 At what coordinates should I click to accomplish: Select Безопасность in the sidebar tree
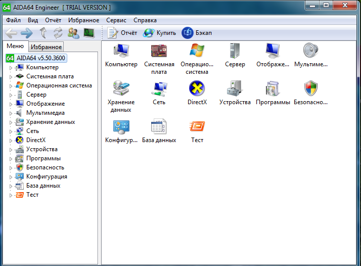(x=45, y=167)
